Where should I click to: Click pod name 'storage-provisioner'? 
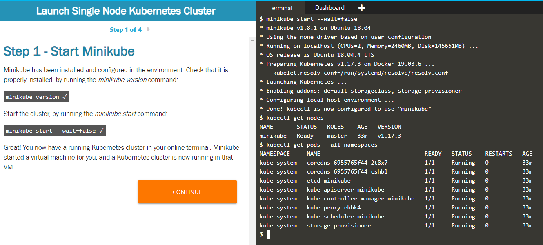tap(339, 225)
